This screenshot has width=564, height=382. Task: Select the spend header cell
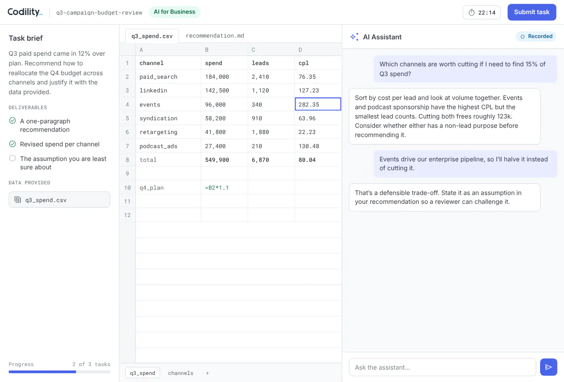click(x=224, y=63)
